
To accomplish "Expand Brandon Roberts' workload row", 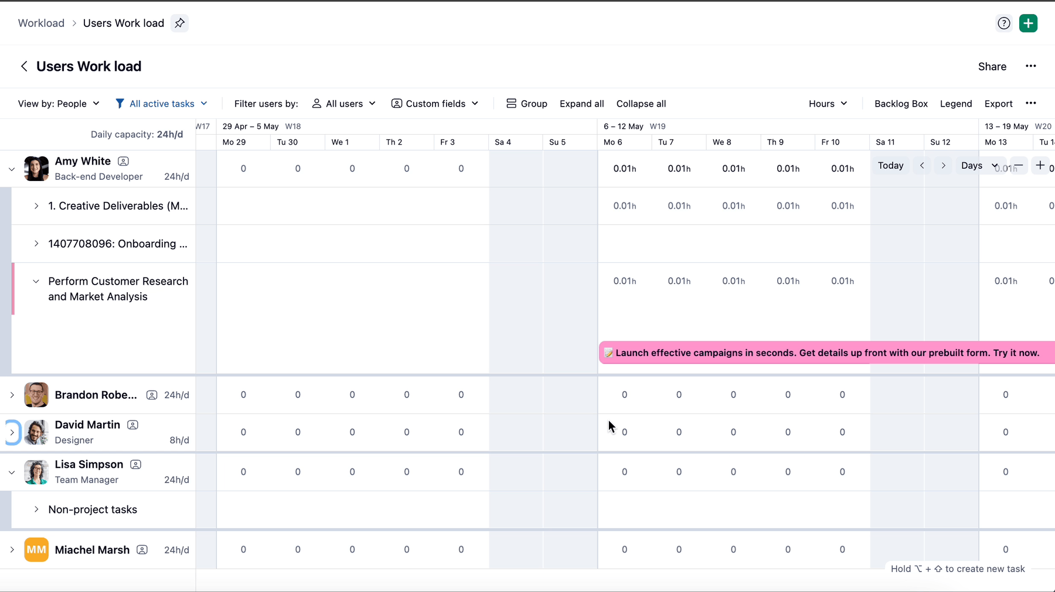I will click(x=12, y=395).
